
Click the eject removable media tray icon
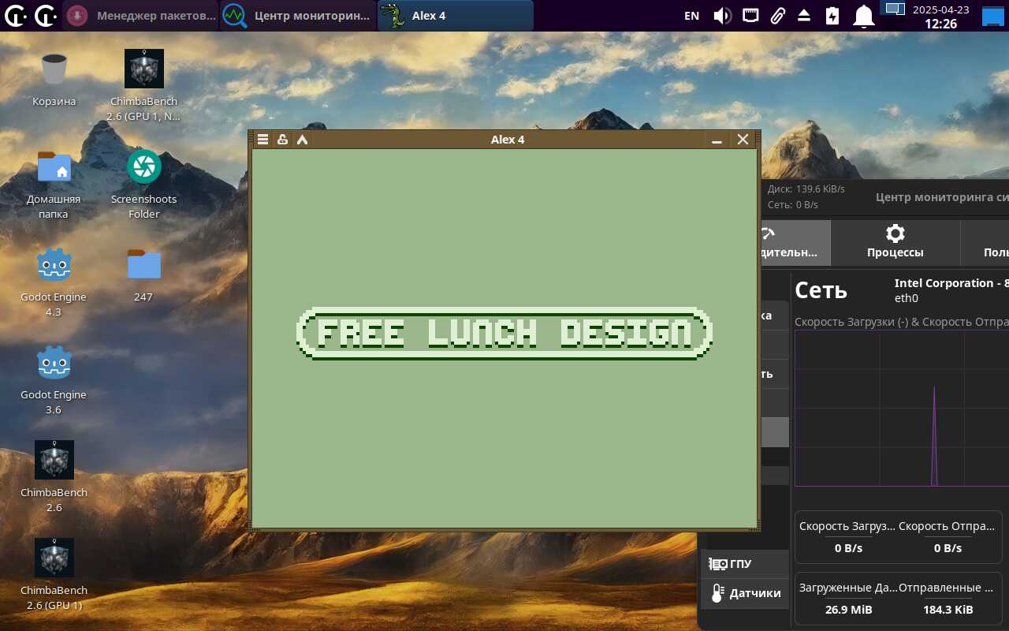pyautogui.click(x=804, y=16)
